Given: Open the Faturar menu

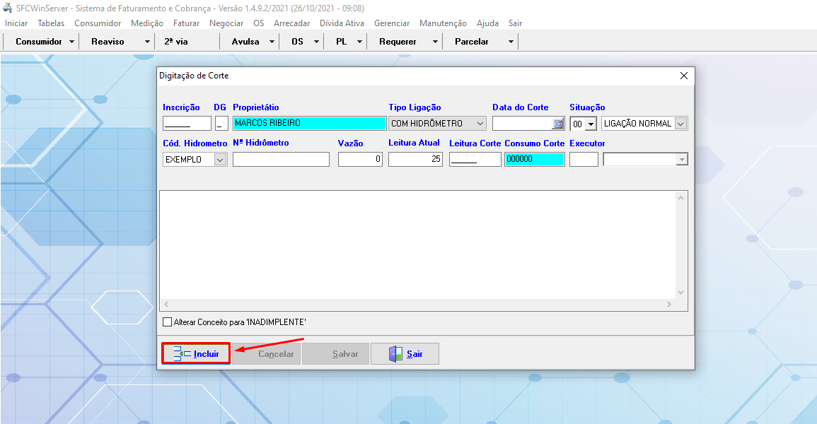Looking at the screenshot, I should pyautogui.click(x=186, y=23).
